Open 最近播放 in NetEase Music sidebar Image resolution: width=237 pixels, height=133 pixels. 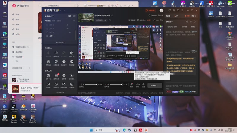[17, 52]
